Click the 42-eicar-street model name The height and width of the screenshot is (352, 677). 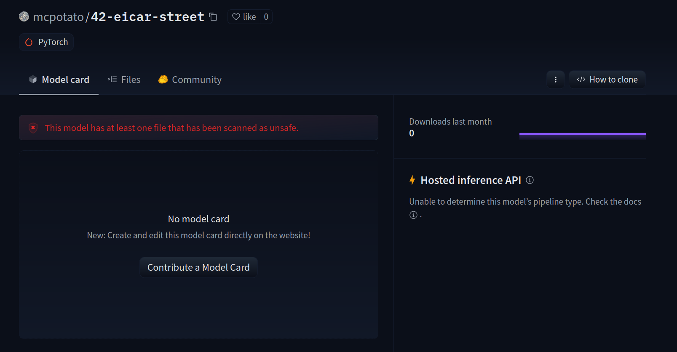tap(147, 17)
